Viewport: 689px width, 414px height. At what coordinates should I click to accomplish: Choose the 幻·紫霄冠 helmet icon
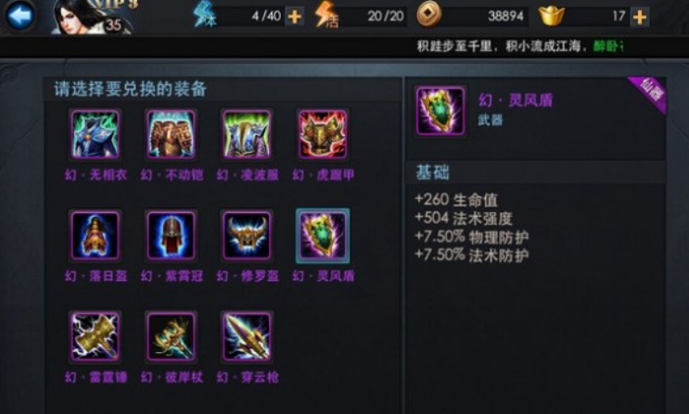(171, 236)
